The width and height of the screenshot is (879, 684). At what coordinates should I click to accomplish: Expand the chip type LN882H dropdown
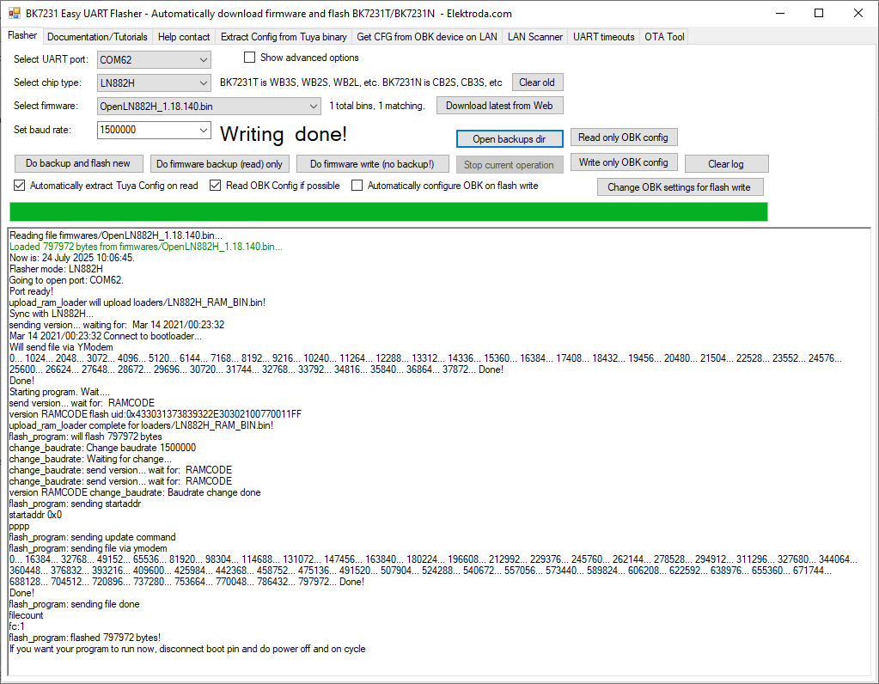pyautogui.click(x=203, y=83)
